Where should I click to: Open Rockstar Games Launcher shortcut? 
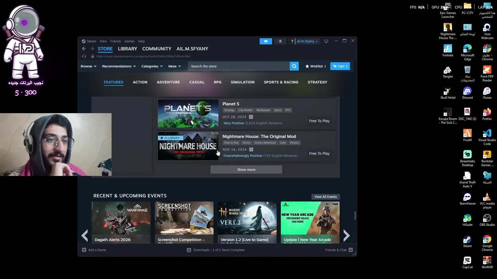pyautogui.click(x=487, y=158)
